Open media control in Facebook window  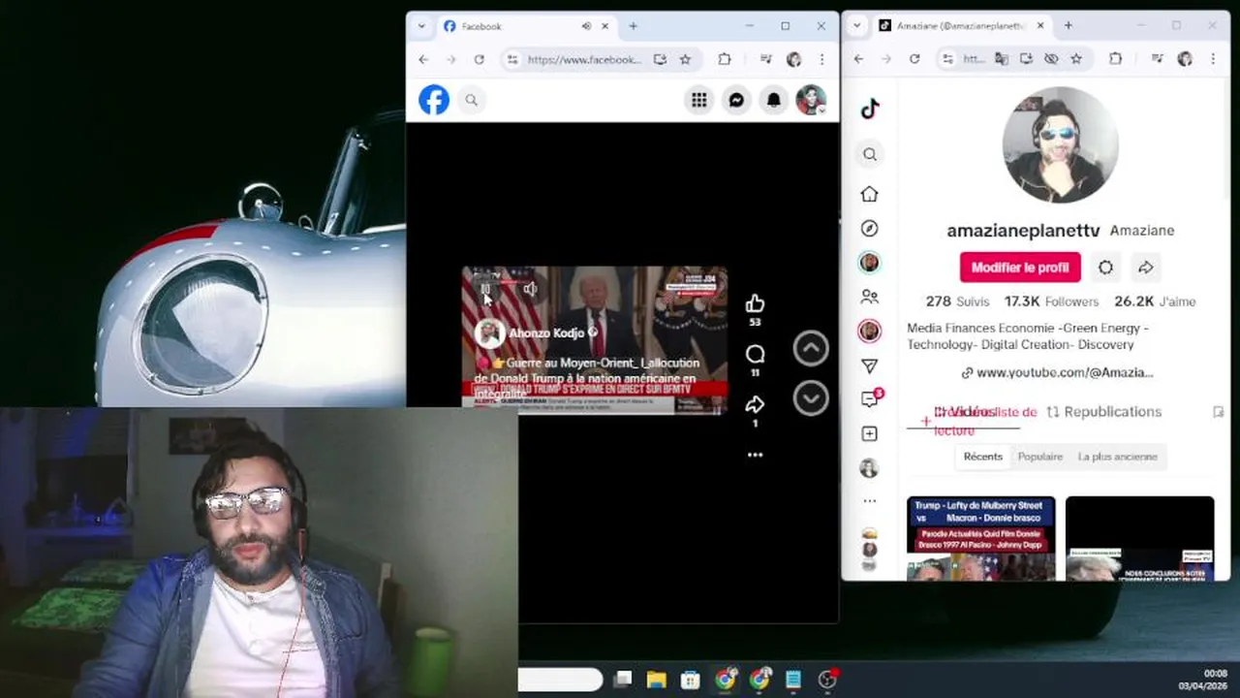click(x=765, y=59)
